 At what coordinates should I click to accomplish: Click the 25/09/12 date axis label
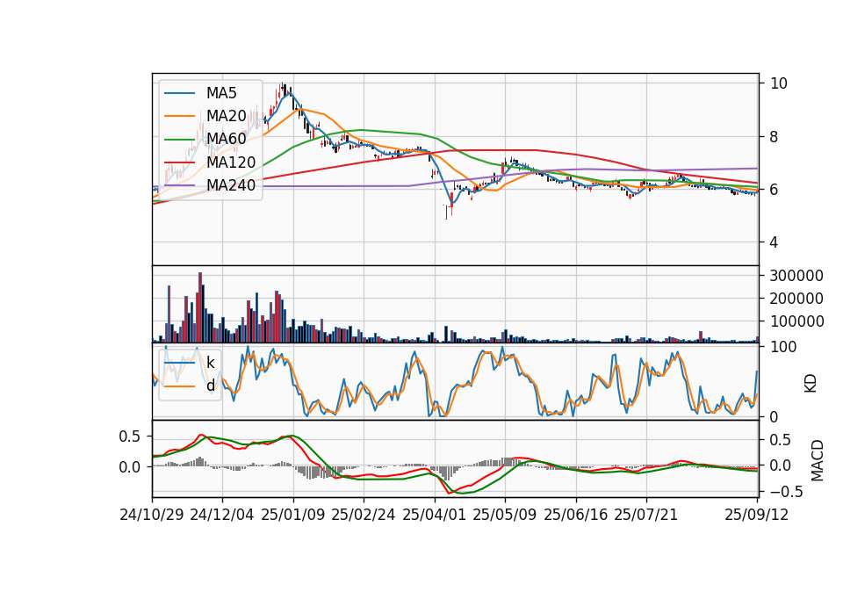(x=757, y=515)
